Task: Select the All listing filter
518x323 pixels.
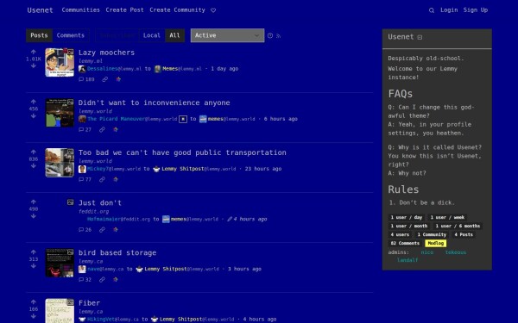Action: 174,35
